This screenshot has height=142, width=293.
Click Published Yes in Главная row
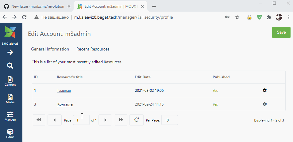tap(215, 91)
